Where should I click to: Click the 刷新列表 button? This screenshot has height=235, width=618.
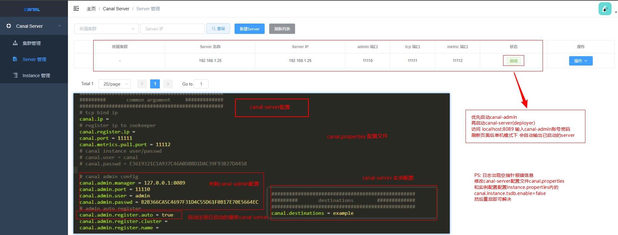282,29
